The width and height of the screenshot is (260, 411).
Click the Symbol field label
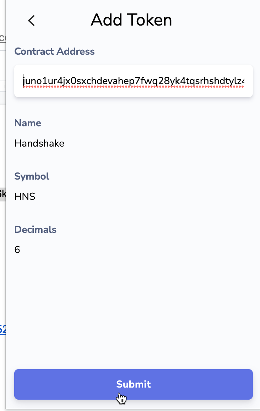(x=32, y=176)
